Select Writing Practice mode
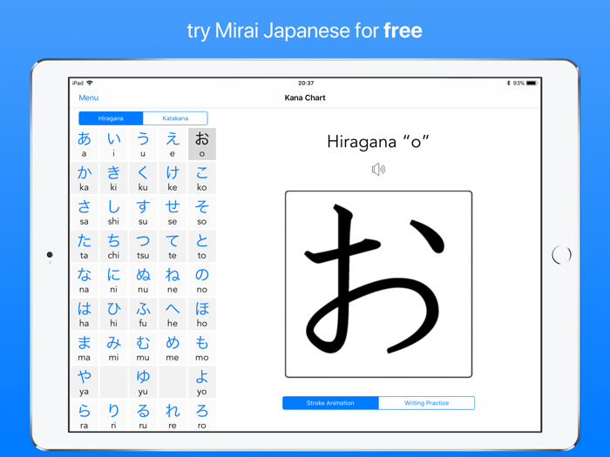 pos(426,403)
